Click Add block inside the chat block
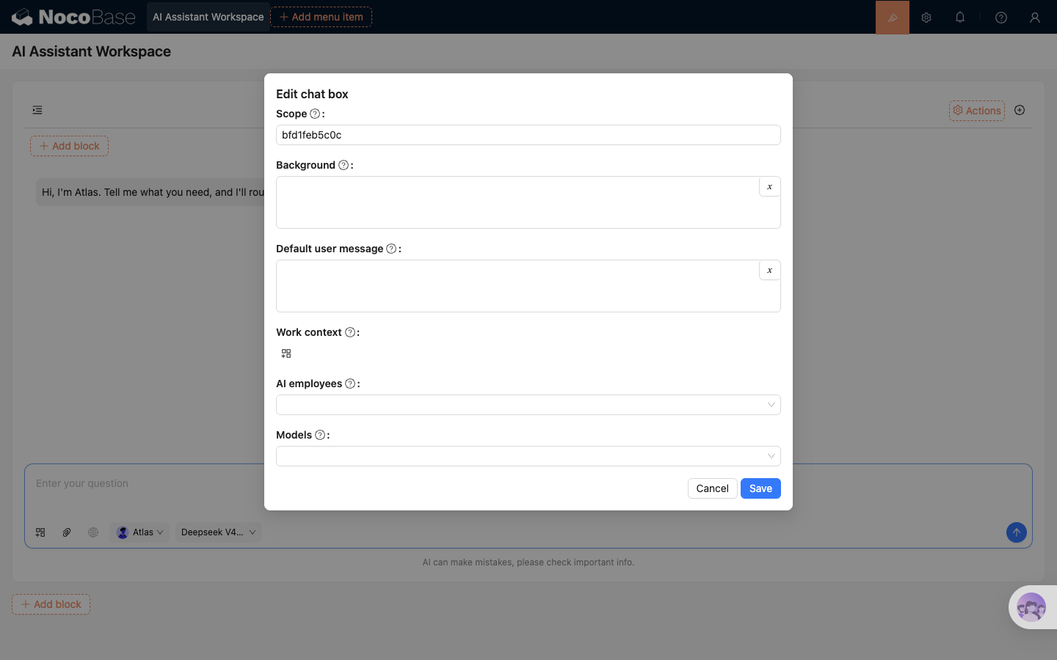This screenshot has width=1057, height=660. point(69,146)
